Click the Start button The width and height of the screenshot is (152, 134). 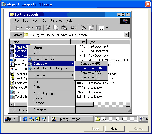click(x=12, y=119)
